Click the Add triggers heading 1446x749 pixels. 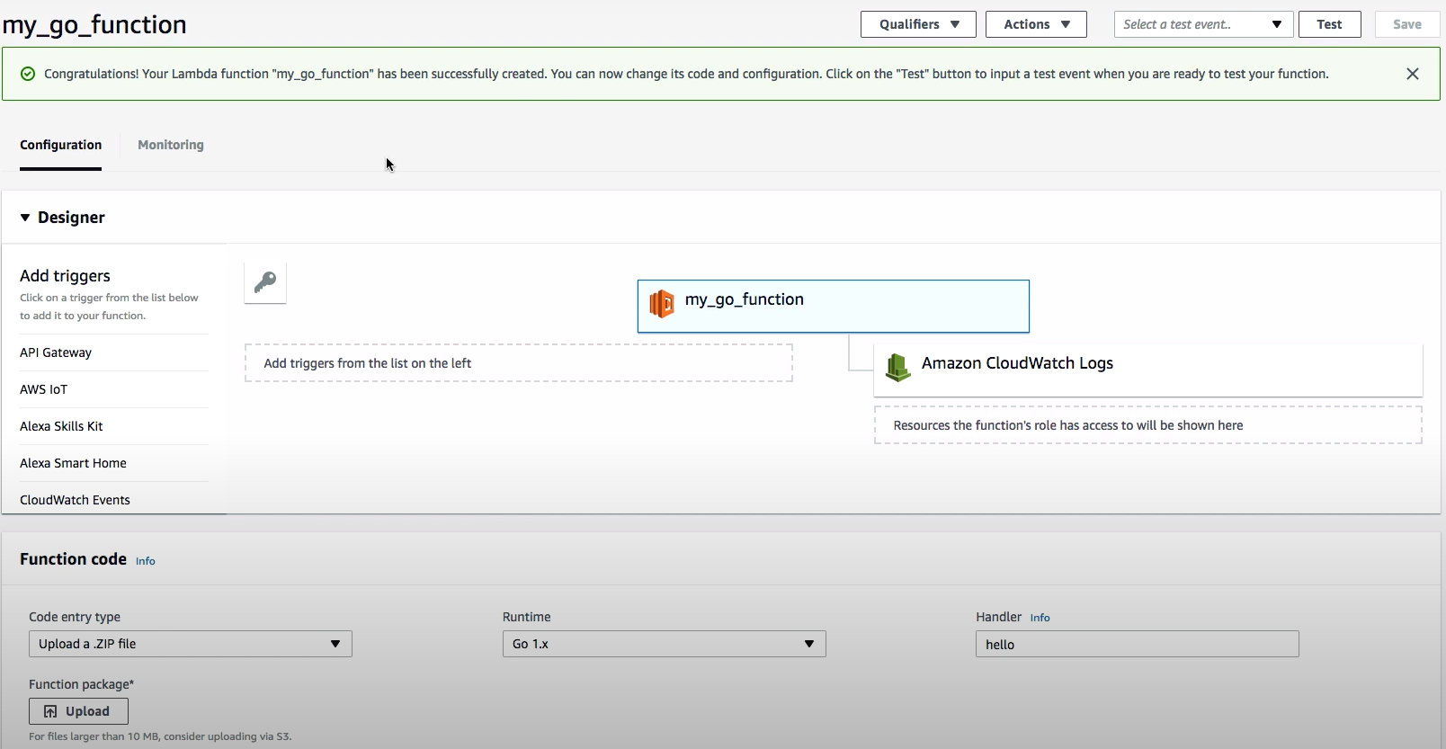[65, 276]
